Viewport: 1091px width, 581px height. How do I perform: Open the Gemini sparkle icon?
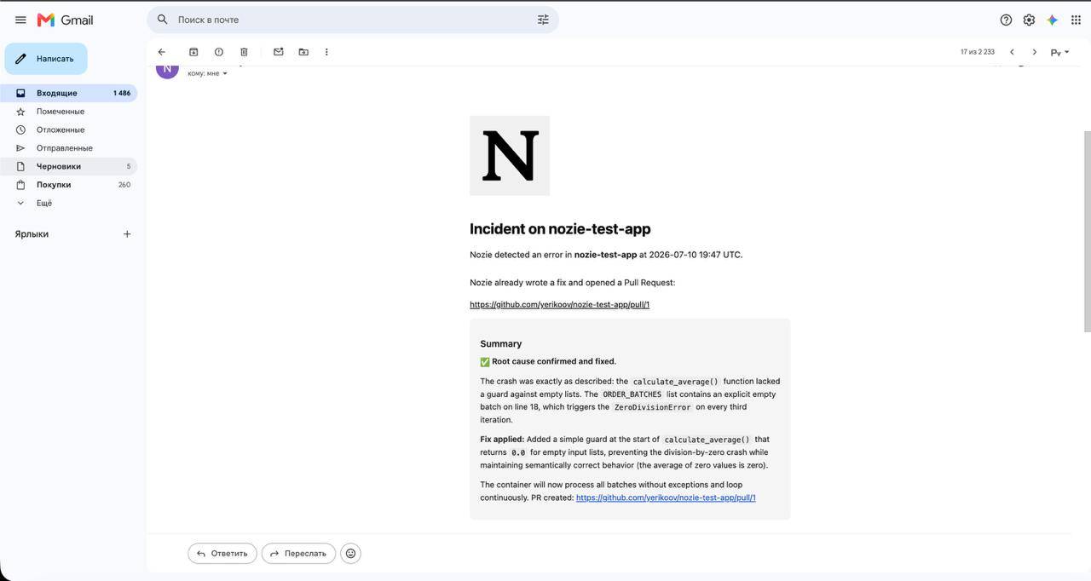[x=1053, y=20]
